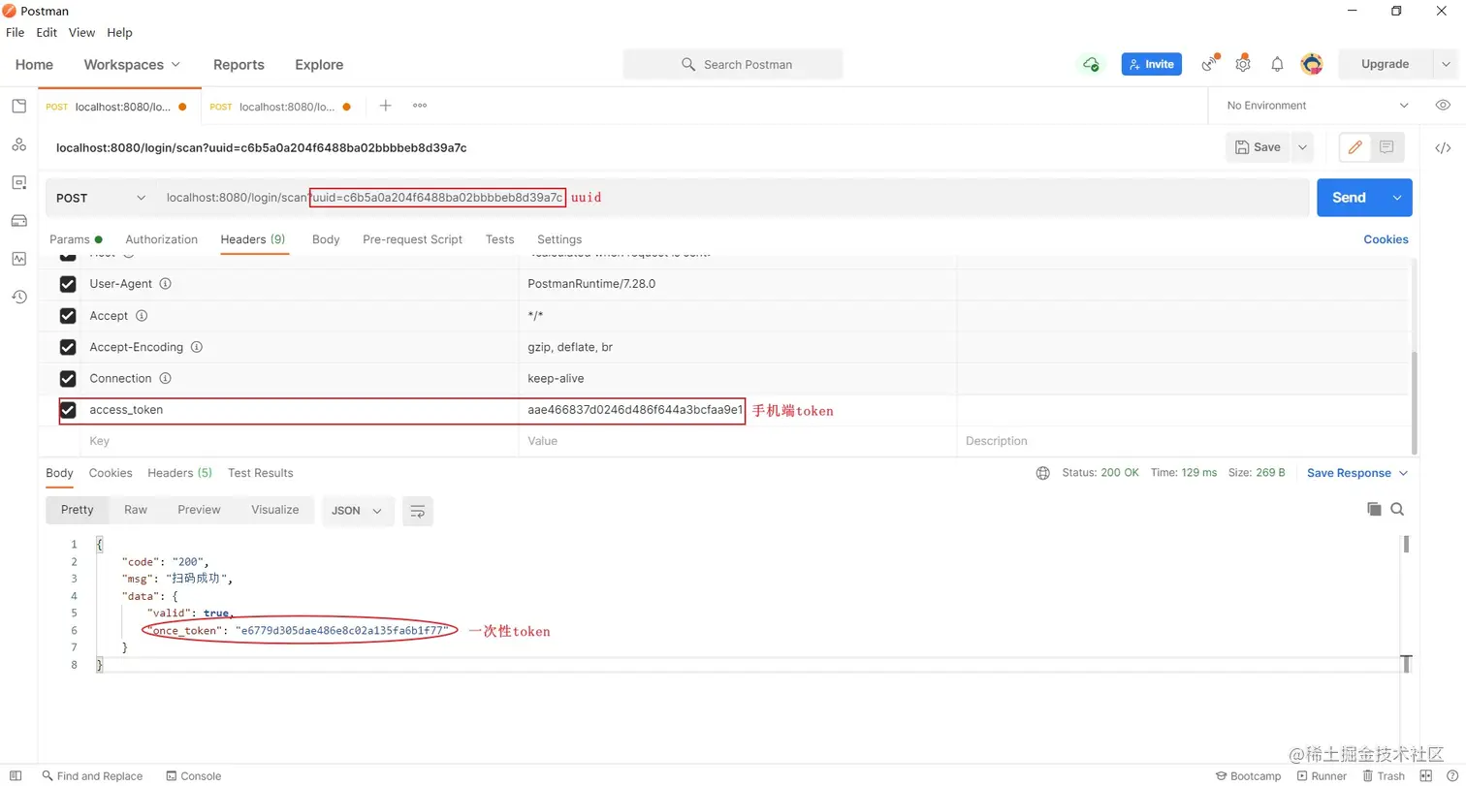Open the POST method dropdown
This screenshot has width=1466, height=786.
point(101,198)
